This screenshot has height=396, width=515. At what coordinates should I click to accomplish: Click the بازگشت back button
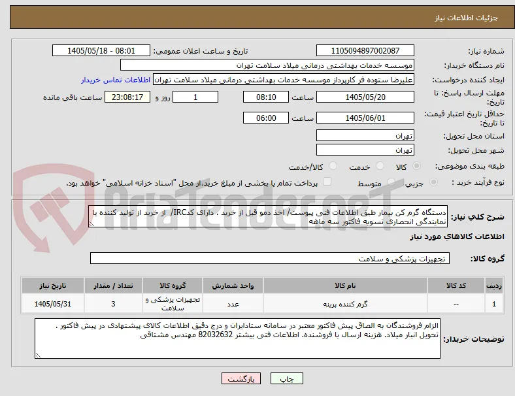point(241,378)
